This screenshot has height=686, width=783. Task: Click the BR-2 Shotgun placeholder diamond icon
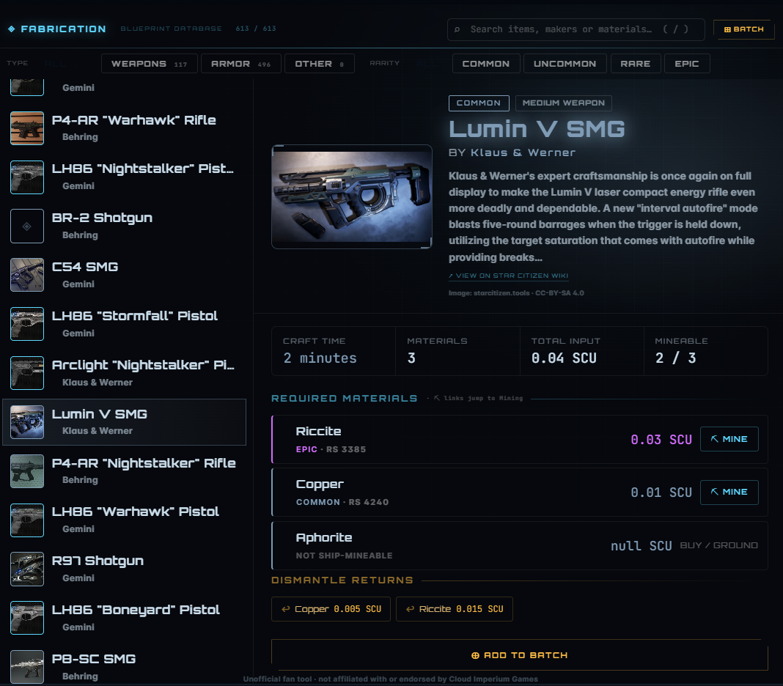click(27, 226)
